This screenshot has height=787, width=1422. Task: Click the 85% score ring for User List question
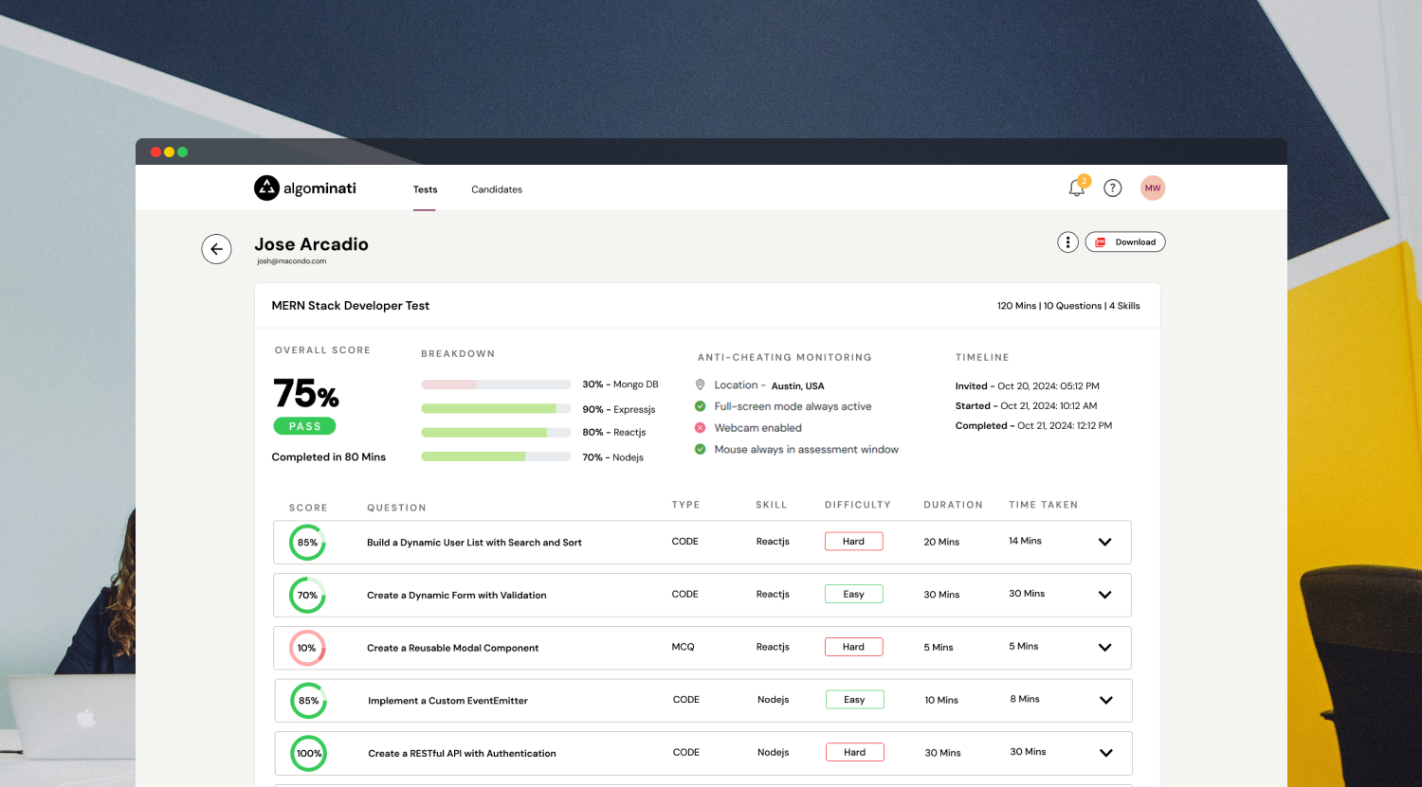click(307, 543)
